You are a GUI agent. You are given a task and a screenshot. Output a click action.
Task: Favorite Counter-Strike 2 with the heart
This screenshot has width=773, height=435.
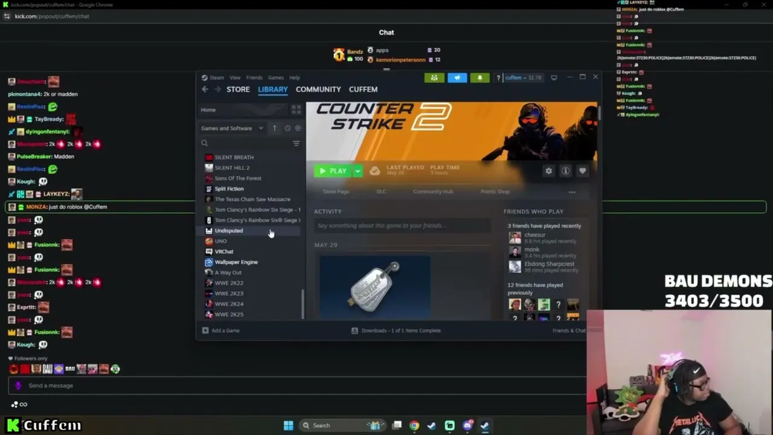(582, 171)
